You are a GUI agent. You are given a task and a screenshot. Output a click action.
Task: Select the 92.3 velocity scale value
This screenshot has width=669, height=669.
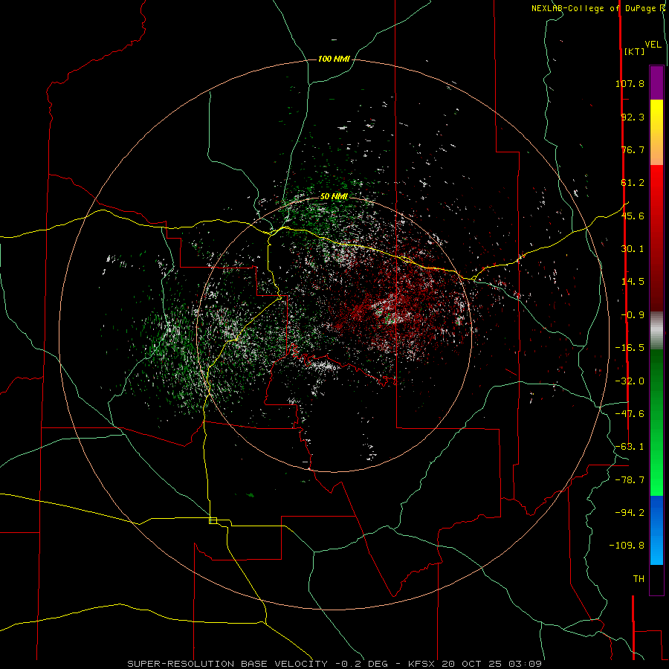coord(633,117)
